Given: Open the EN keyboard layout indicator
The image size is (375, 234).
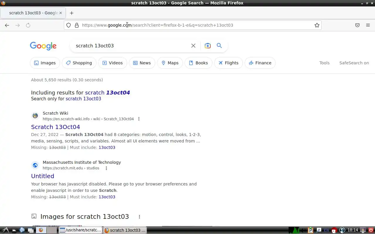Looking at the screenshot, I should click(326, 230).
